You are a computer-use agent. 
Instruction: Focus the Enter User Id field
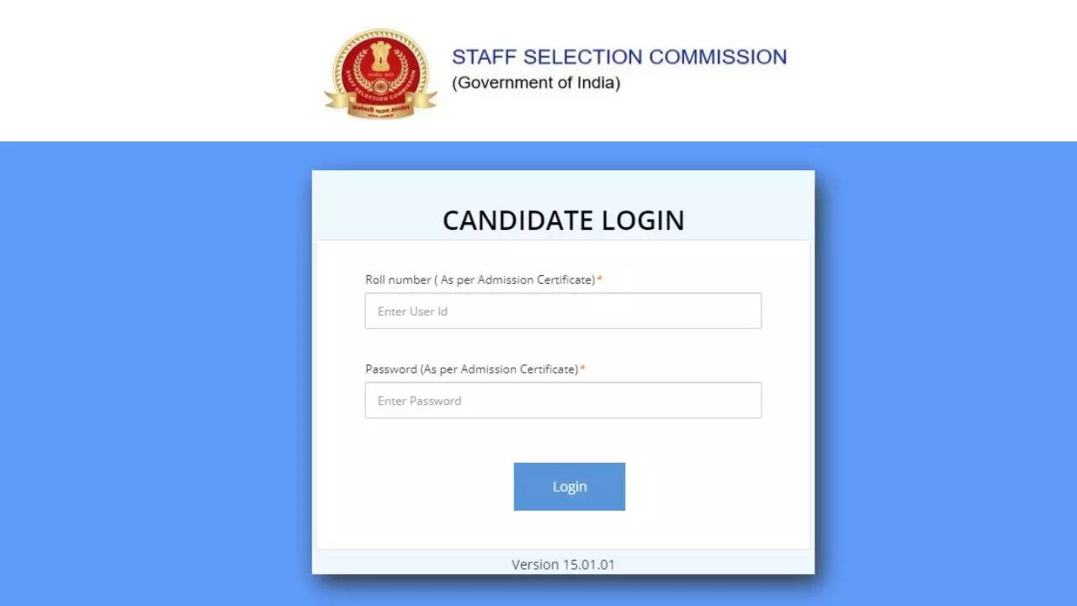coord(563,311)
